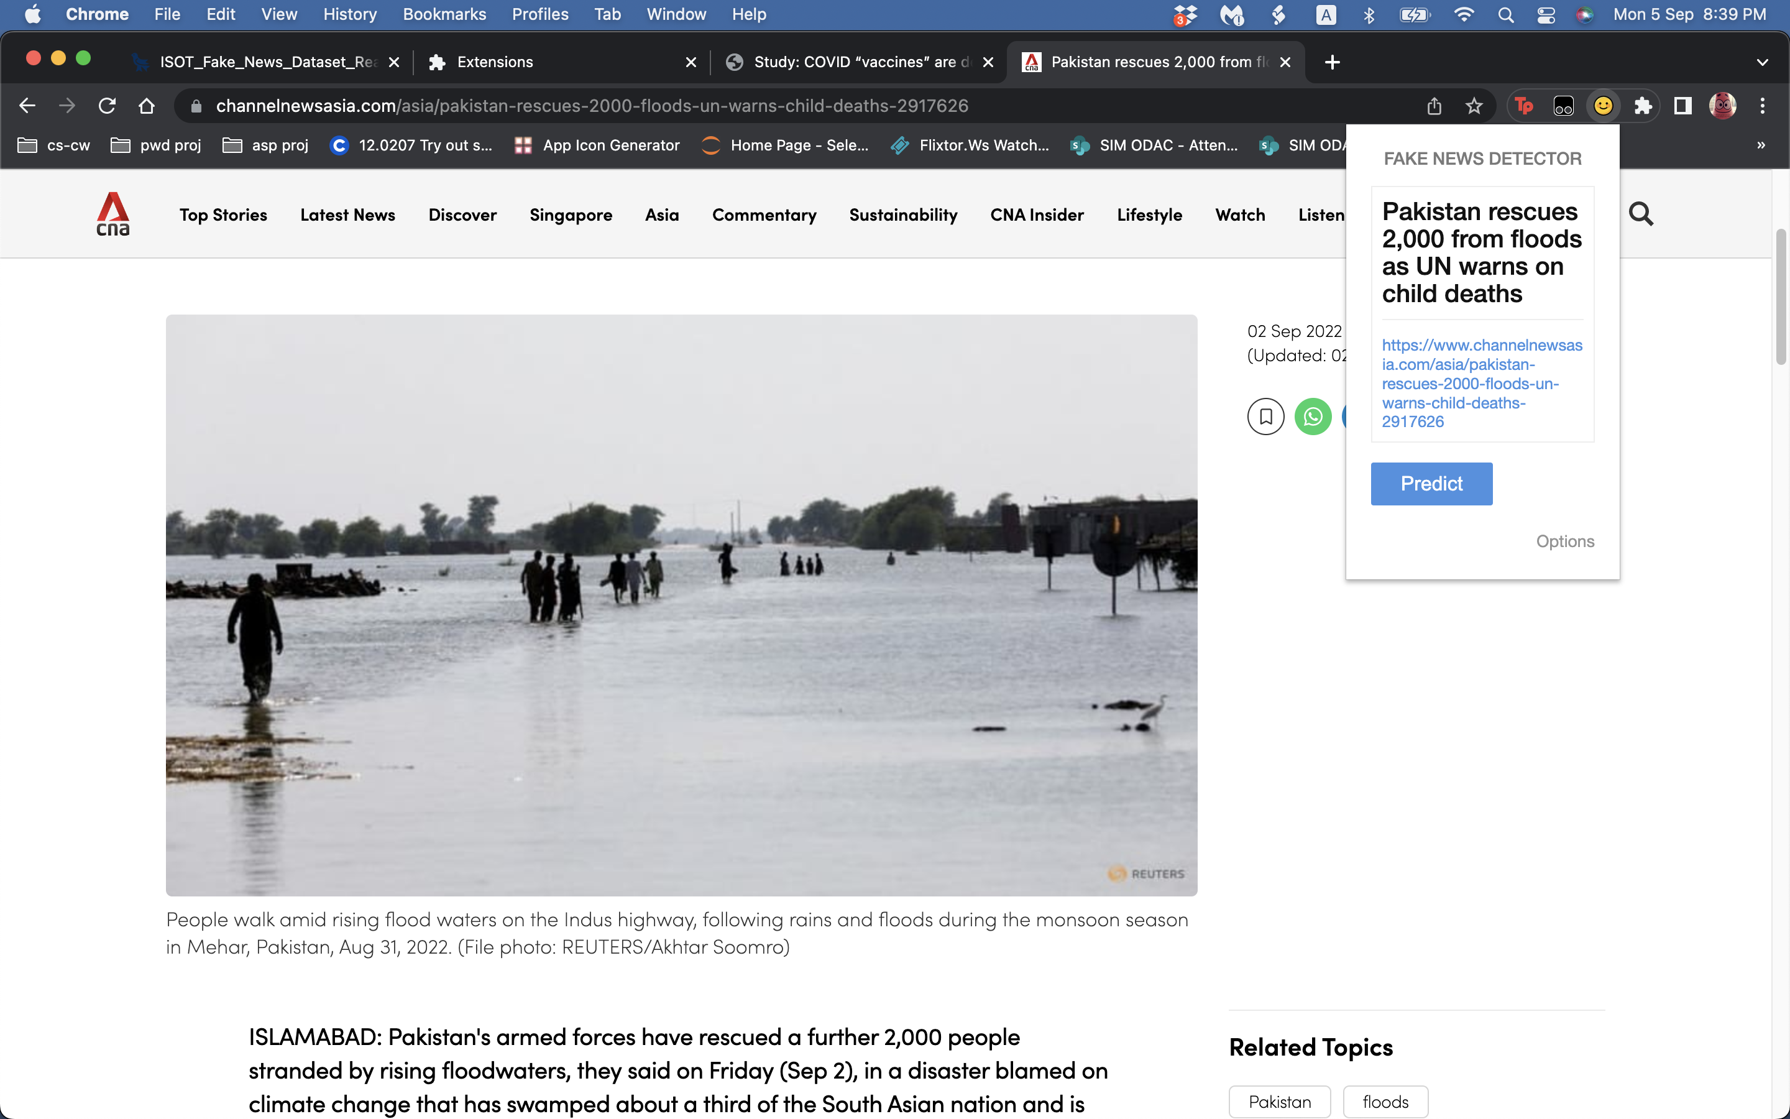Open the article search magnifier
Viewport: 1790px width, 1119px height.
pos(1642,214)
